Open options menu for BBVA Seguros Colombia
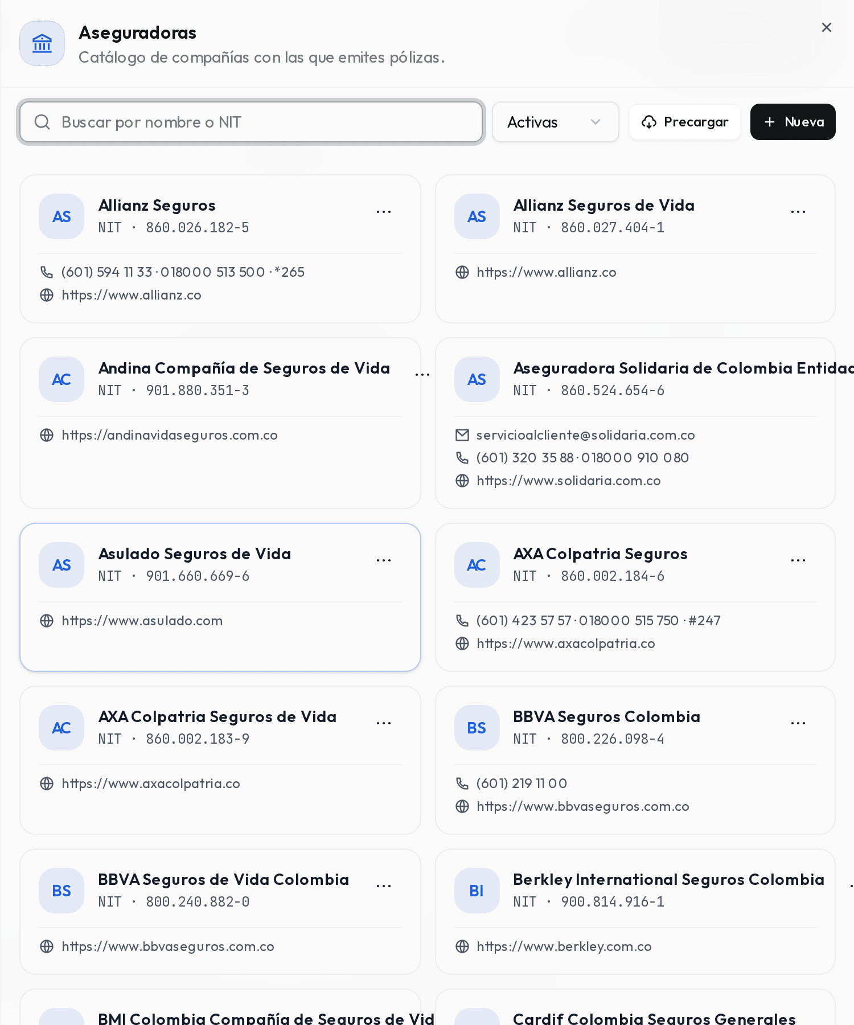 pyautogui.click(x=798, y=723)
